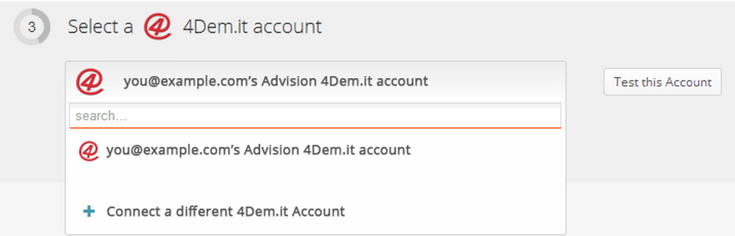Click selected account text in dropdown header
The height and width of the screenshot is (236, 735).
coord(275,81)
